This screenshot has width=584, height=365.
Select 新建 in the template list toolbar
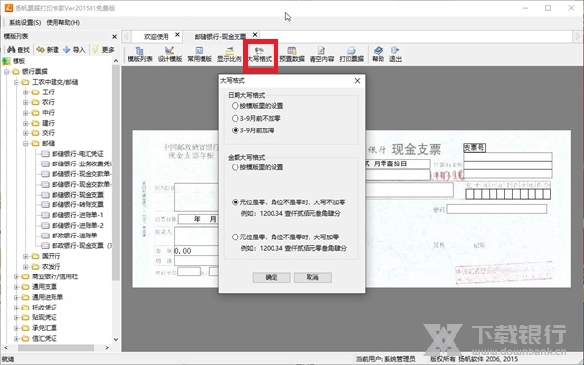point(48,50)
